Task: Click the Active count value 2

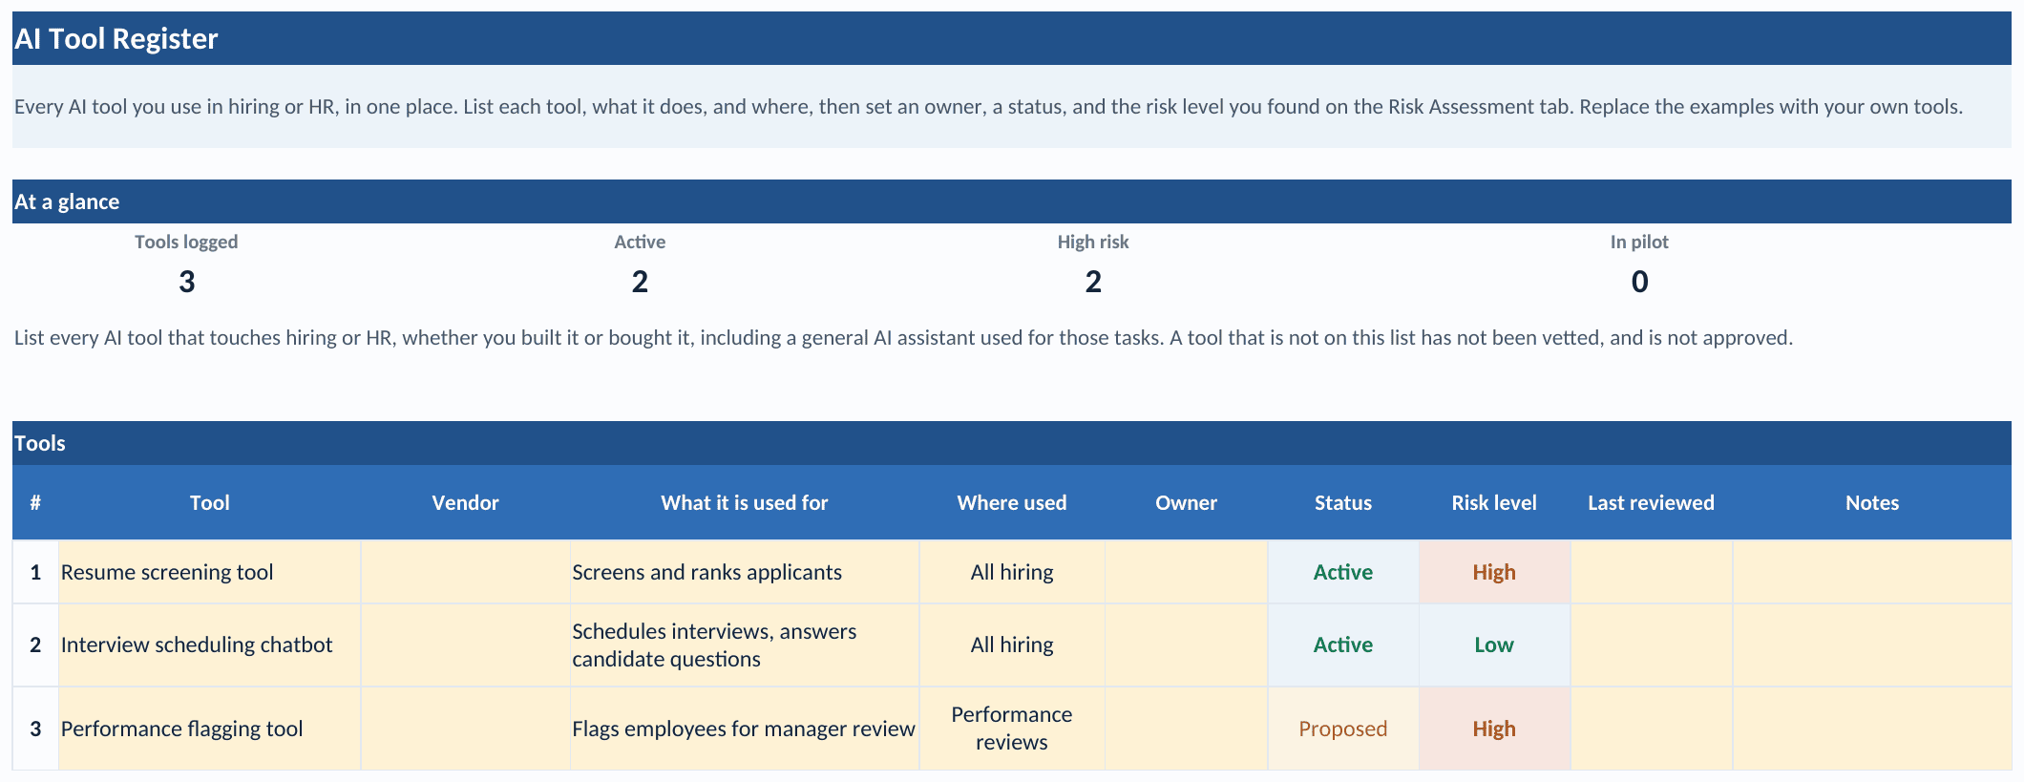Action: (x=640, y=282)
